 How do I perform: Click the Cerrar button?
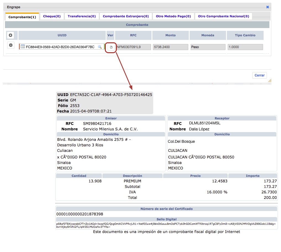[259, 75]
